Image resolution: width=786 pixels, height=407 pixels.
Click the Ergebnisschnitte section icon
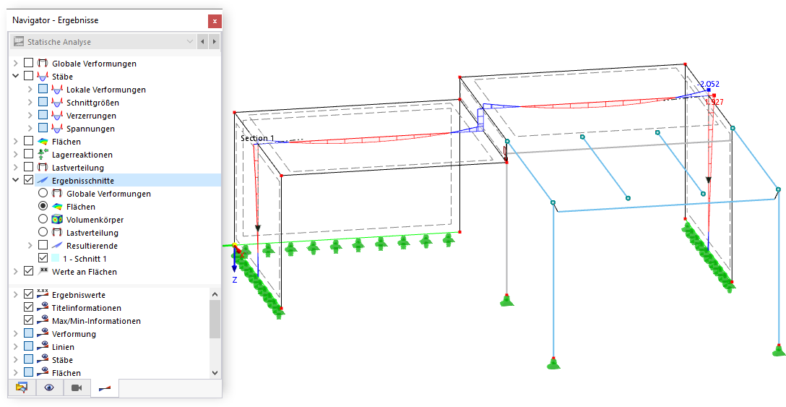[x=43, y=181]
